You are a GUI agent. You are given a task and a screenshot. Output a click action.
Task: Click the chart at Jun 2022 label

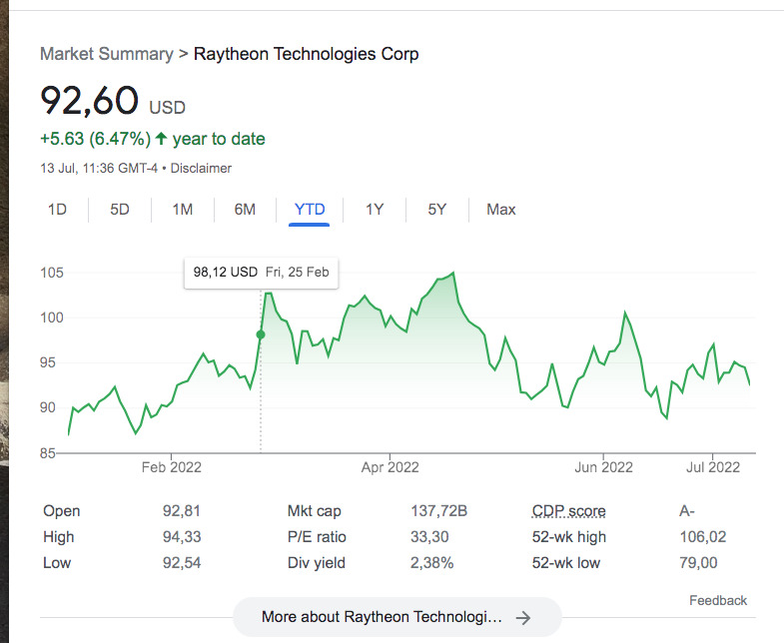coord(603,467)
